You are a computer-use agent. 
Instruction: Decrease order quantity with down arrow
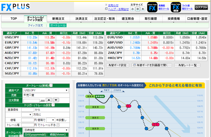(56, 100)
